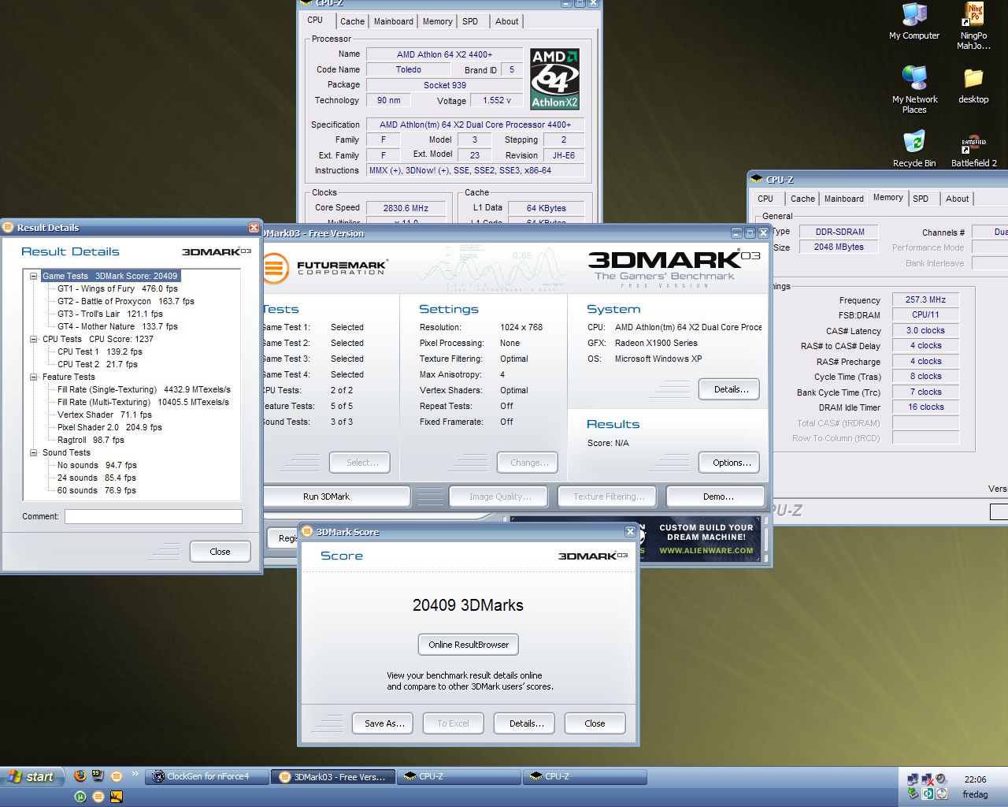Open the Alienware custom build banner
This screenshot has width=1008, height=807.
click(702, 539)
